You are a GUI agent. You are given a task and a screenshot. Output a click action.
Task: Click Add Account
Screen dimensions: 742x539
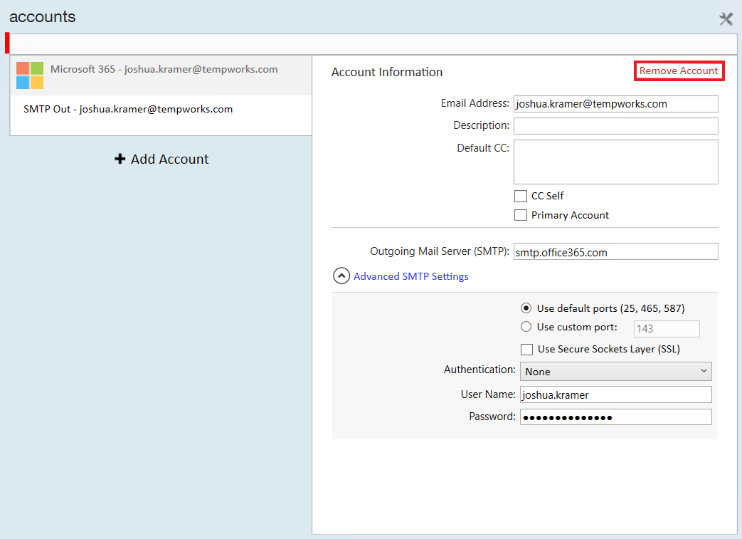(161, 159)
